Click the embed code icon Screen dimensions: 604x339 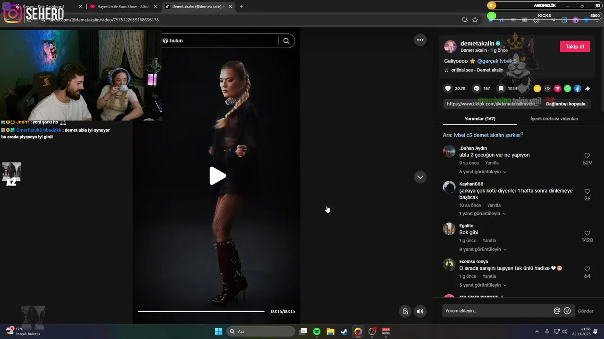(x=547, y=89)
